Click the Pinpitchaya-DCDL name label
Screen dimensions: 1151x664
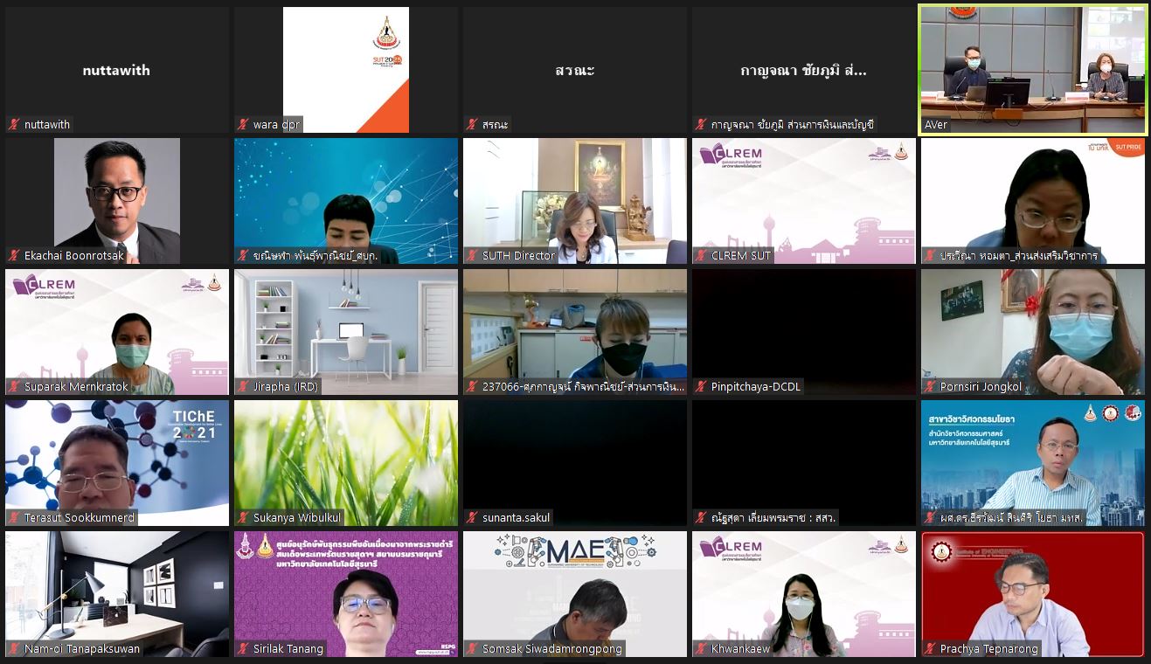pos(756,387)
